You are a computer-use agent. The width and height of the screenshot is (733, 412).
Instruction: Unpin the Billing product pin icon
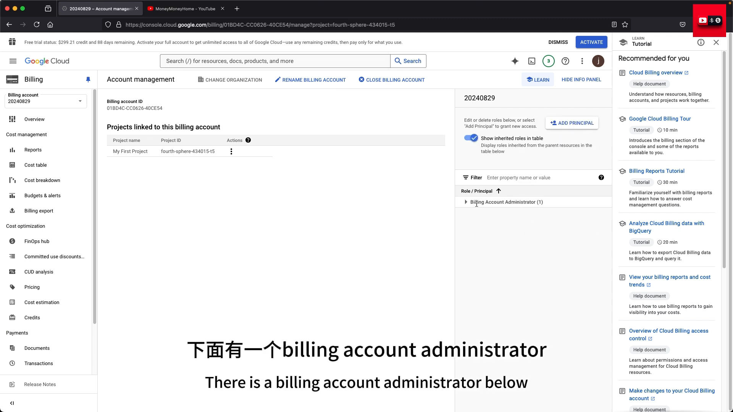pyautogui.click(x=88, y=79)
